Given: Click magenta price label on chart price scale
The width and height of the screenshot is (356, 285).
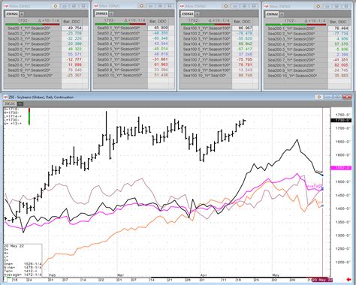Looking at the screenshot, I should [x=341, y=168].
